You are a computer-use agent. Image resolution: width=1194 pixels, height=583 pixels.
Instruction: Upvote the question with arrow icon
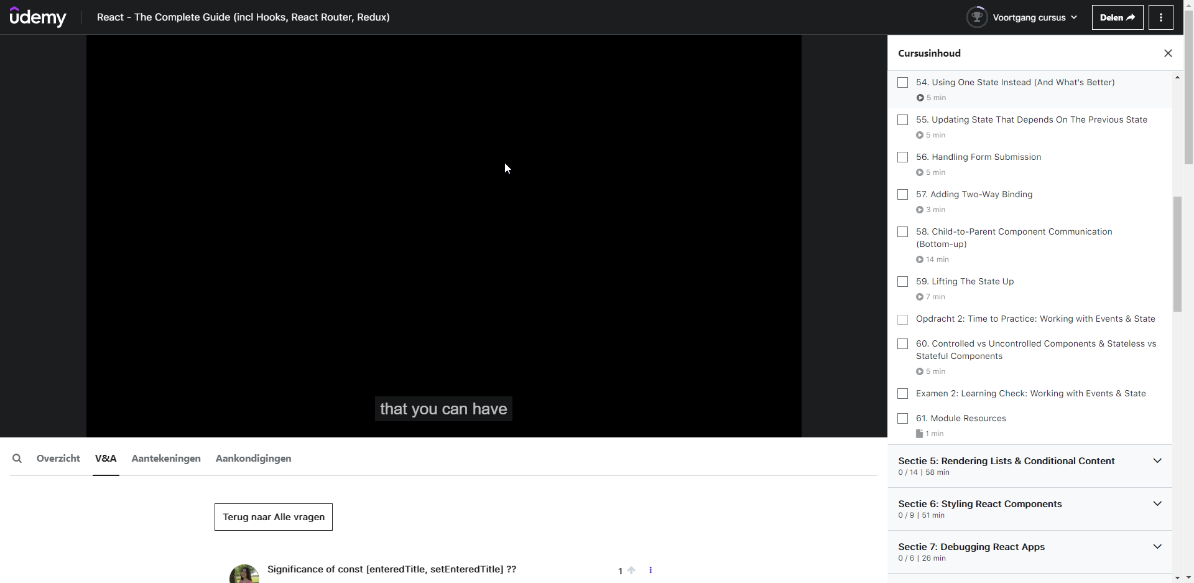point(631,570)
